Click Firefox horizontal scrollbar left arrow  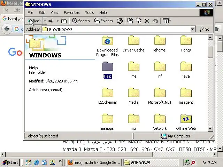[2, 154]
